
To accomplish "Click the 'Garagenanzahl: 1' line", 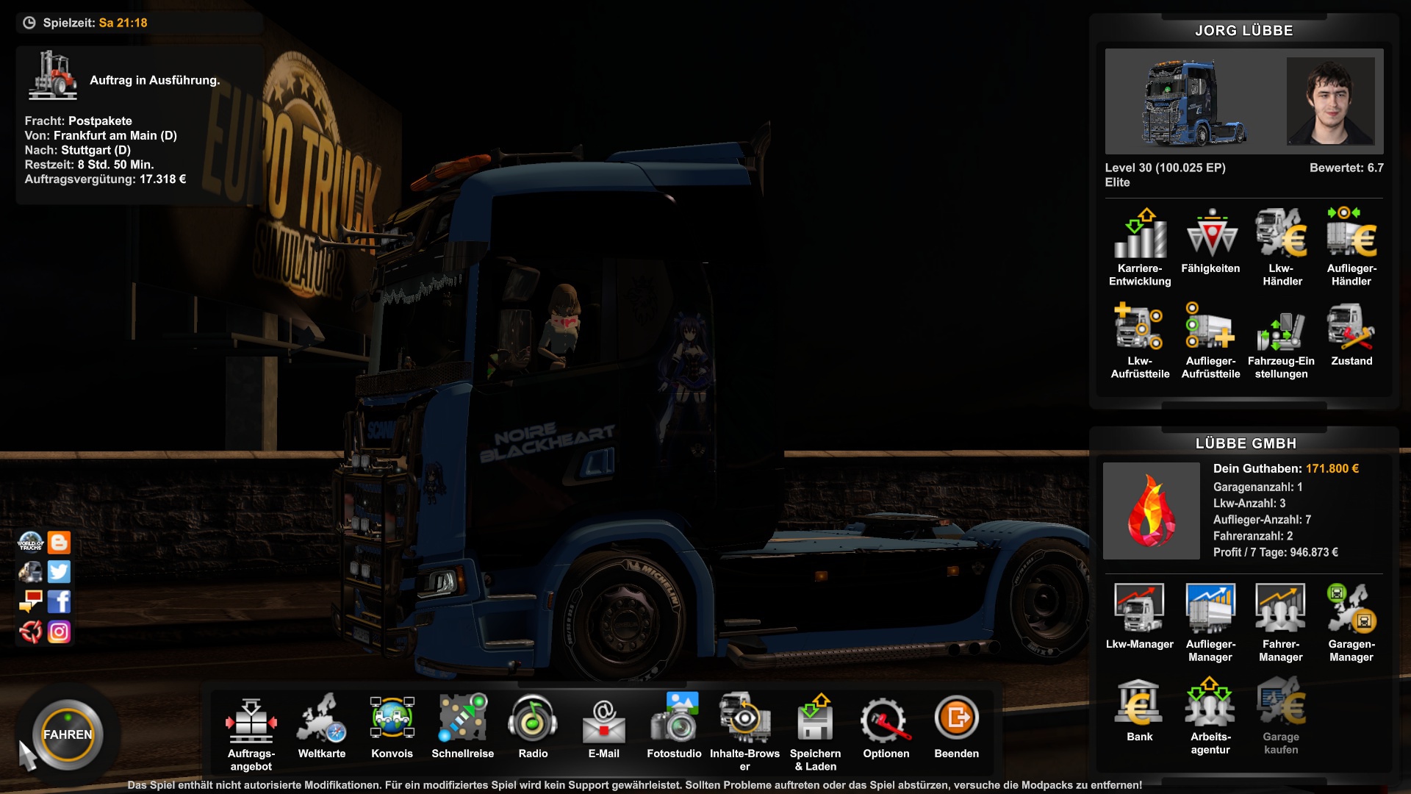I will point(1258,487).
